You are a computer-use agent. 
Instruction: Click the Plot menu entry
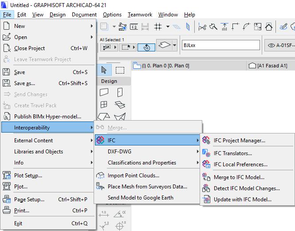48,186
